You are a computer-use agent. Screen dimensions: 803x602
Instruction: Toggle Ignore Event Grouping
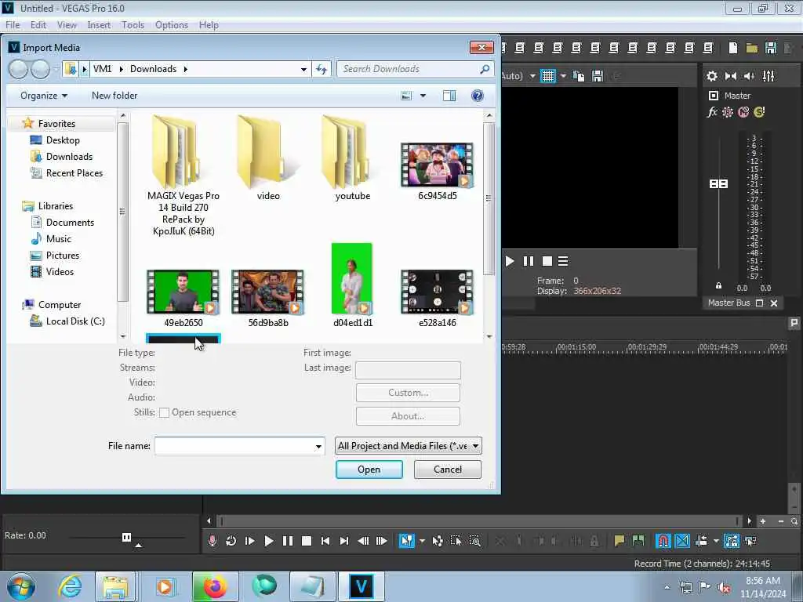750,541
